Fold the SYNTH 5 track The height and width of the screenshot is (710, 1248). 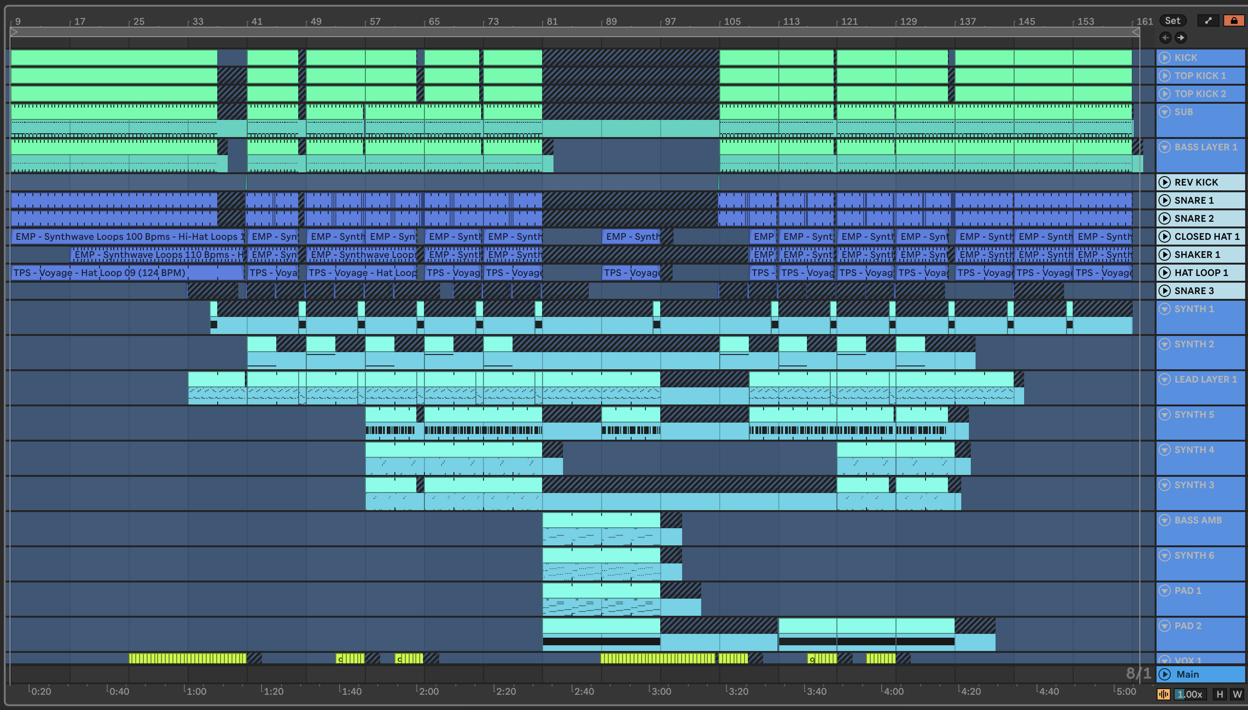(x=1165, y=414)
